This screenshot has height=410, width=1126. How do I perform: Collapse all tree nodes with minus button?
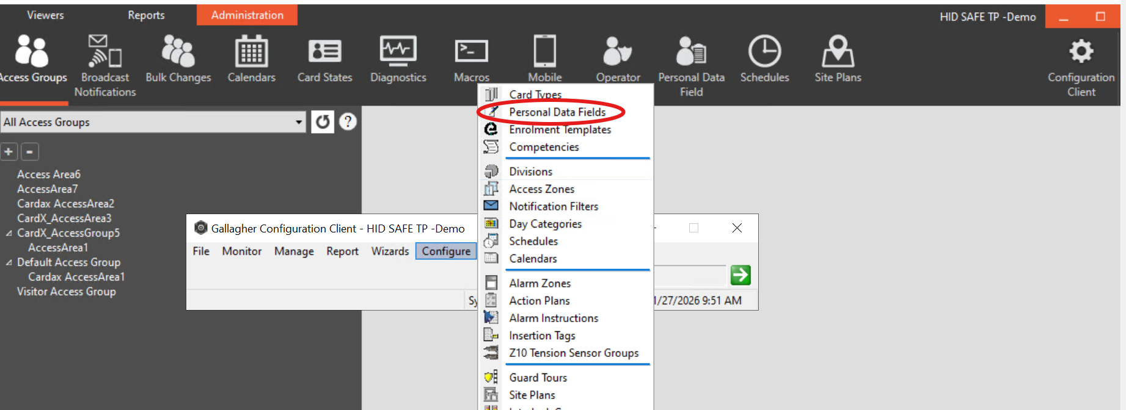pos(30,151)
